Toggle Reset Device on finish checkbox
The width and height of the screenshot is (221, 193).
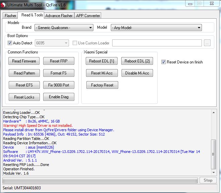coord(163,62)
